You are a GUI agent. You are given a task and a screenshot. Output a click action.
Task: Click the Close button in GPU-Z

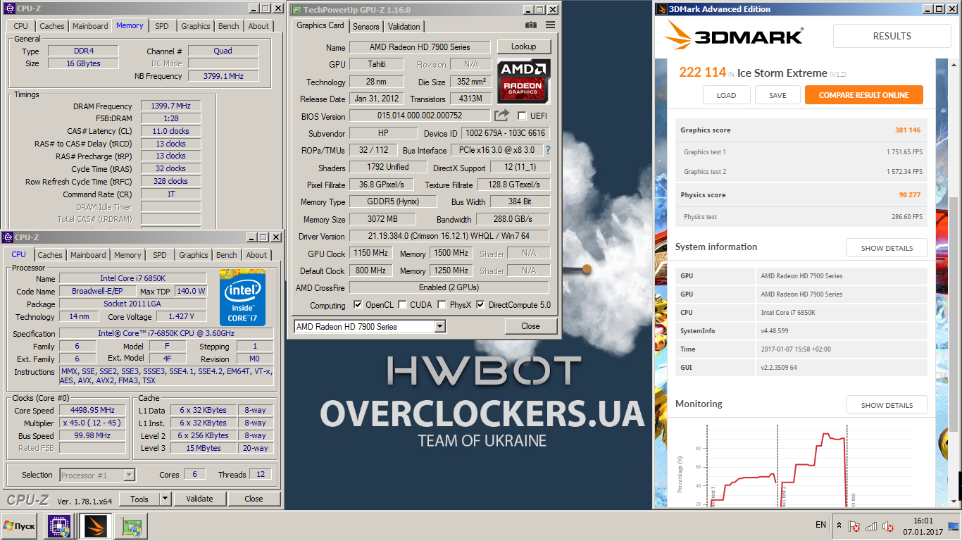(530, 326)
